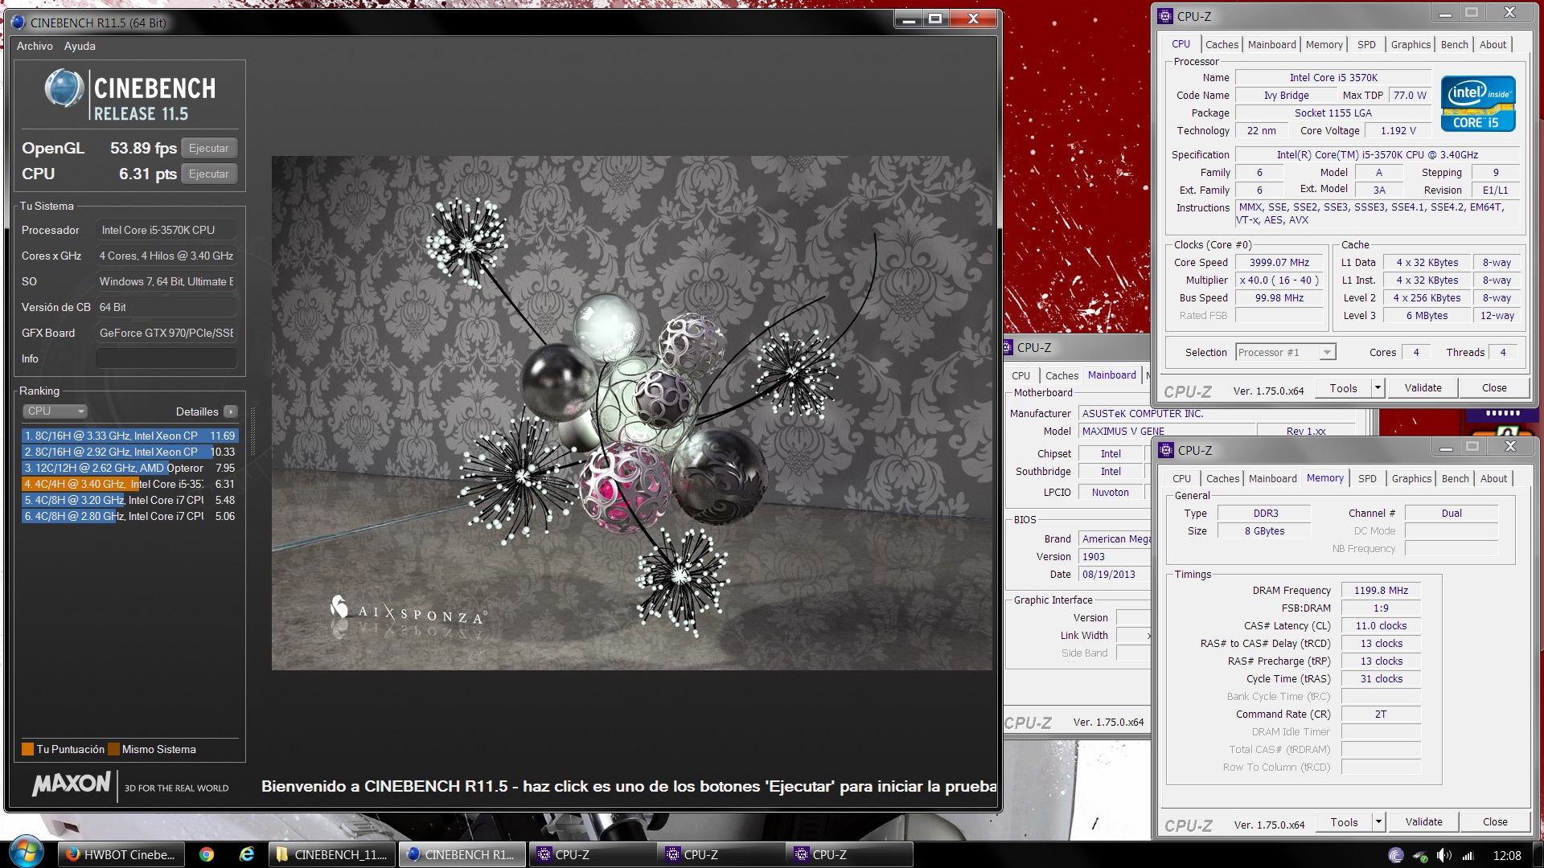1544x868 pixels.
Task: Click the rendered scene preview image
Action: pyautogui.click(x=631, y=413)
